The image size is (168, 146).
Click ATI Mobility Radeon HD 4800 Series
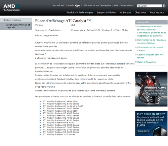[61, 113]
